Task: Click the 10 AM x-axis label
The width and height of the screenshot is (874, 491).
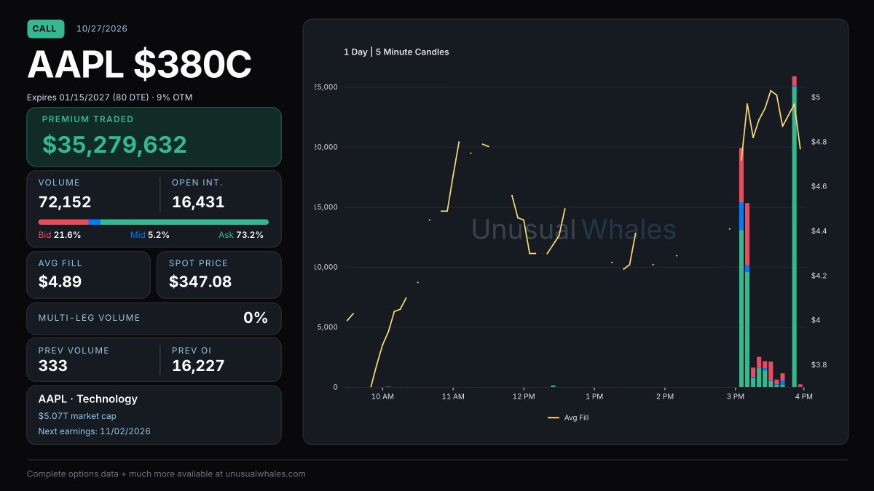Action: pos(382,396)
